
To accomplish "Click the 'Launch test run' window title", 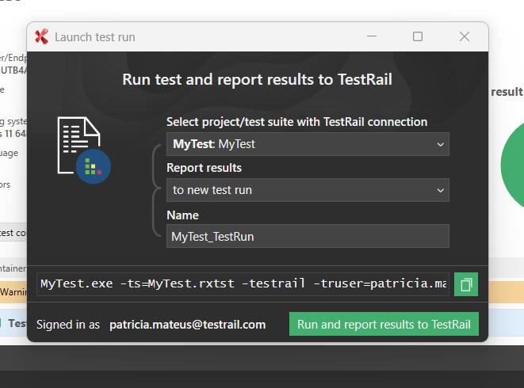I will [95, 36].
